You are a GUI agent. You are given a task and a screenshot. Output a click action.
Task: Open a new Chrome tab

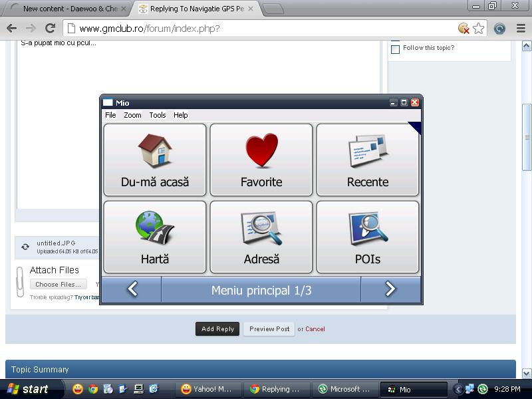(x=273, y=9)
